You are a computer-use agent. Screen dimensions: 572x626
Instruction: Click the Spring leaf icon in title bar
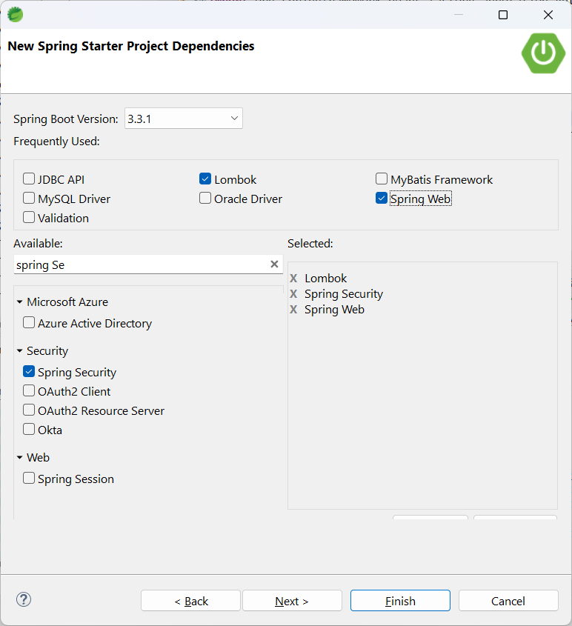click(15, 15)
